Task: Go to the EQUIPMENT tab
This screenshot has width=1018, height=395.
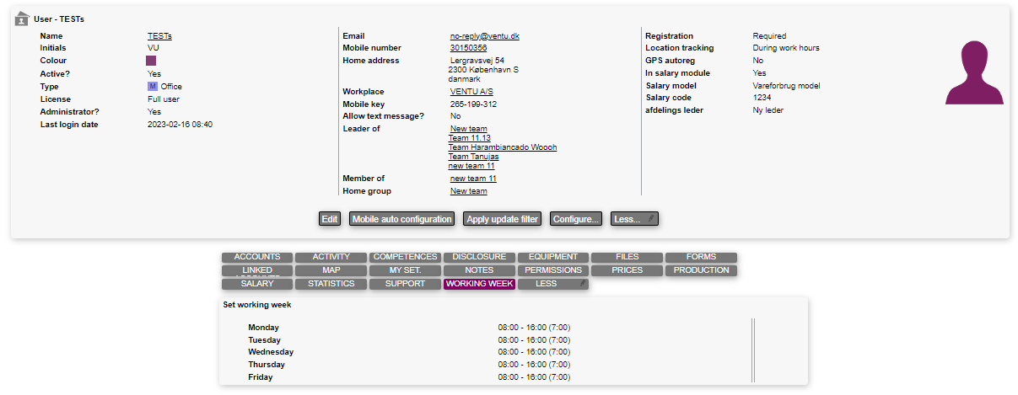Action: [x=552, y=257]
